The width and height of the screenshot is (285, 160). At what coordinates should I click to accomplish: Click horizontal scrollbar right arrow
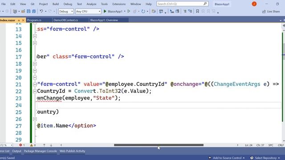[x=237, y=145]
